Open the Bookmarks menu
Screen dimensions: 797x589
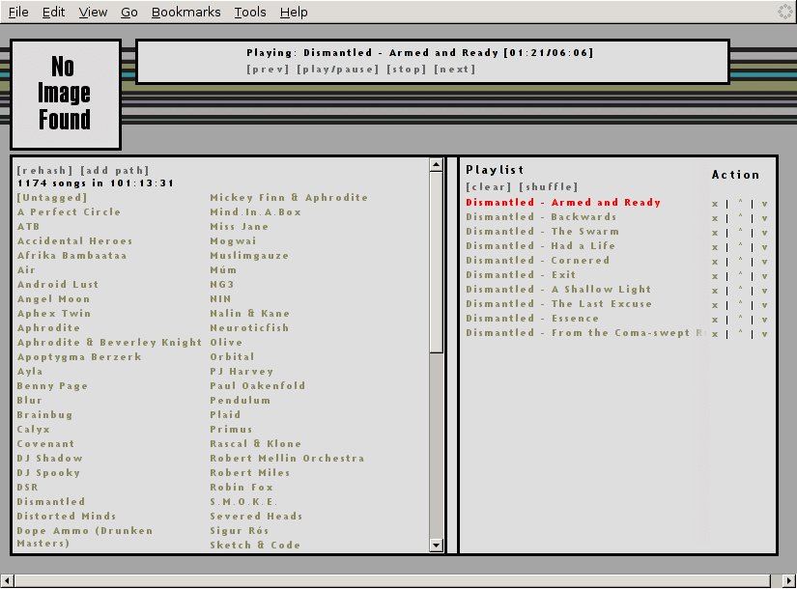(x=186, y=12)
